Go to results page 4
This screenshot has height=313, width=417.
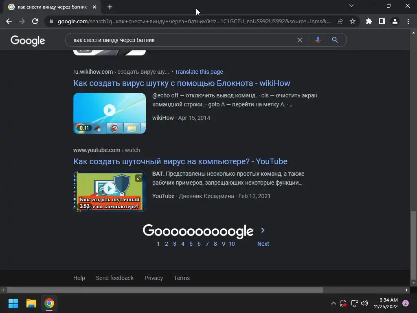click(183, 244)
